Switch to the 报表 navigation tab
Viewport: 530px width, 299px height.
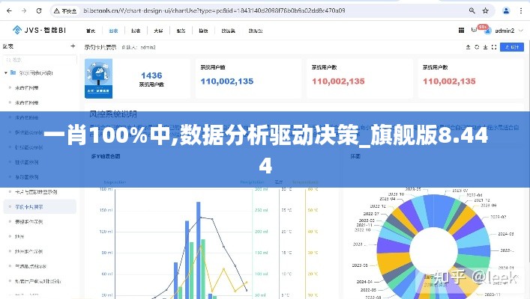click(136, 31)
